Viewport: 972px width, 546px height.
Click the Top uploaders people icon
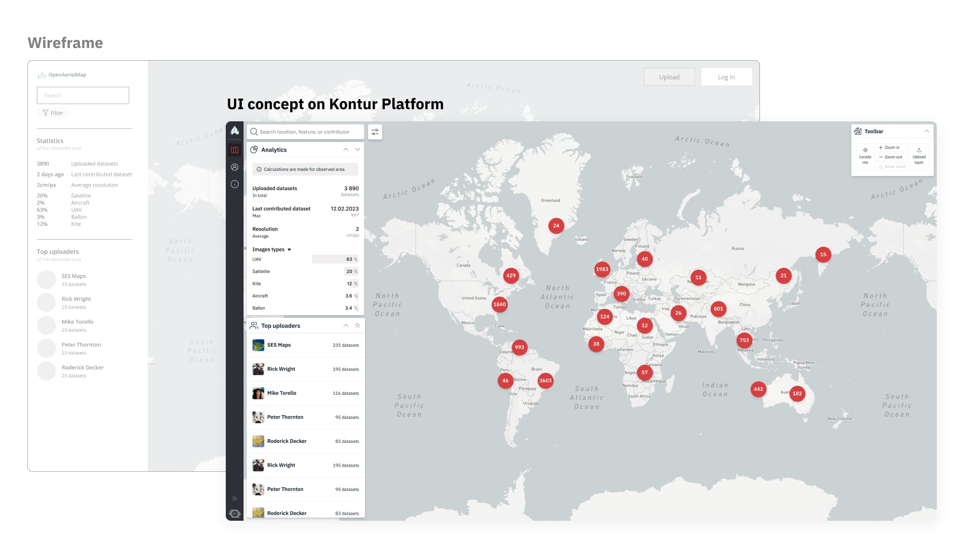255,326
